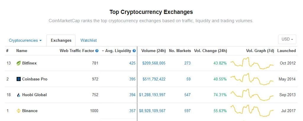Click Binance 7d volume sparkline
The width and height of the screenshot is (303, 121).
click(252, 111)
